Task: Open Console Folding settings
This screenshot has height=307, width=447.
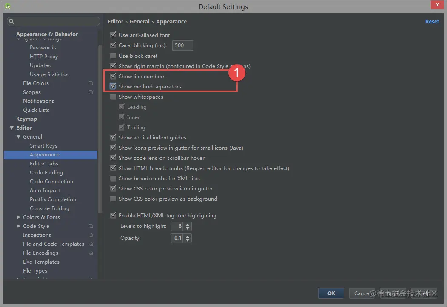Action: 50,208
